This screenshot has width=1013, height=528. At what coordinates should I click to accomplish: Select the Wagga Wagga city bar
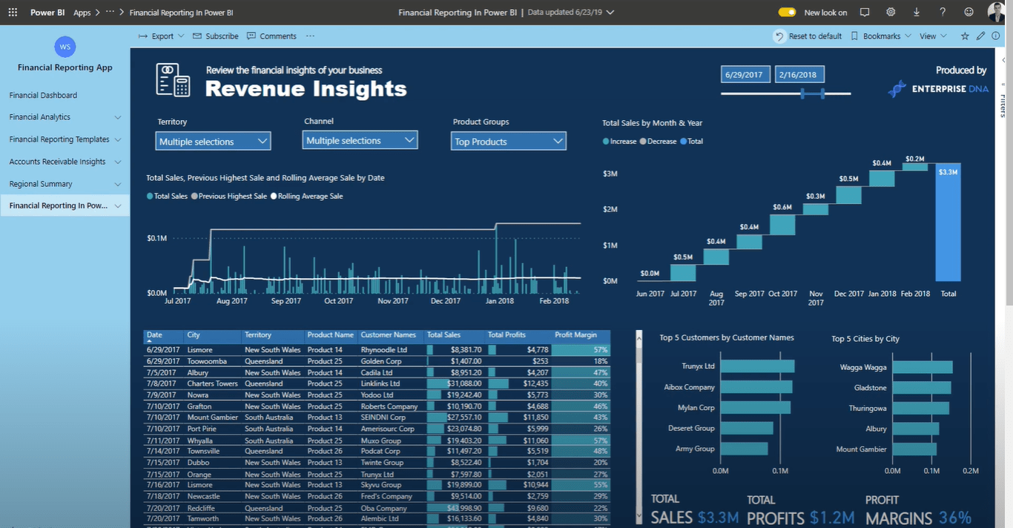click(923, 367)
